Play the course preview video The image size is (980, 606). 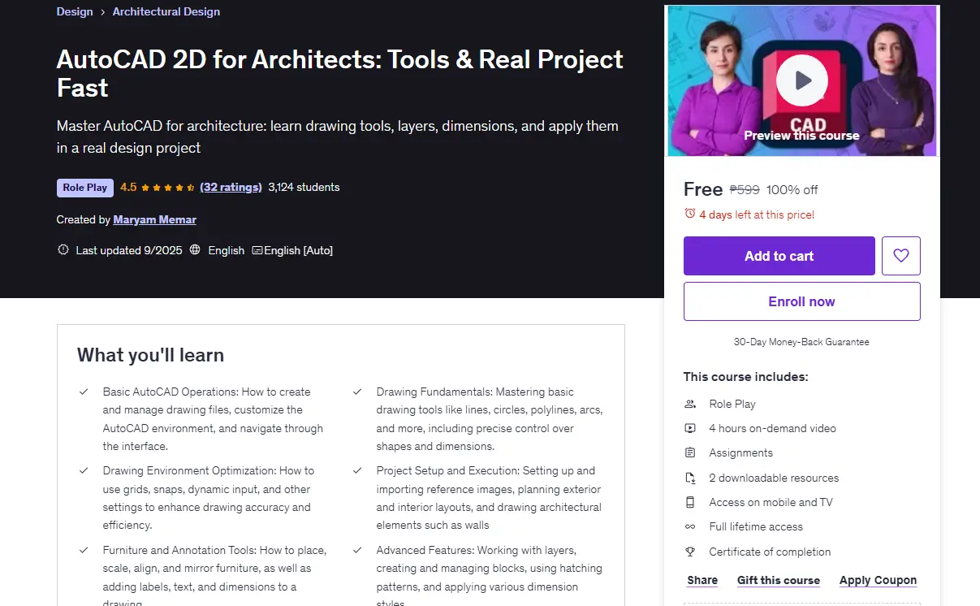(x=801, y=80)
